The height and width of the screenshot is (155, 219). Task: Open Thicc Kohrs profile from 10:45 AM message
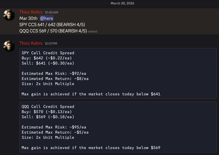pos(31,12)
